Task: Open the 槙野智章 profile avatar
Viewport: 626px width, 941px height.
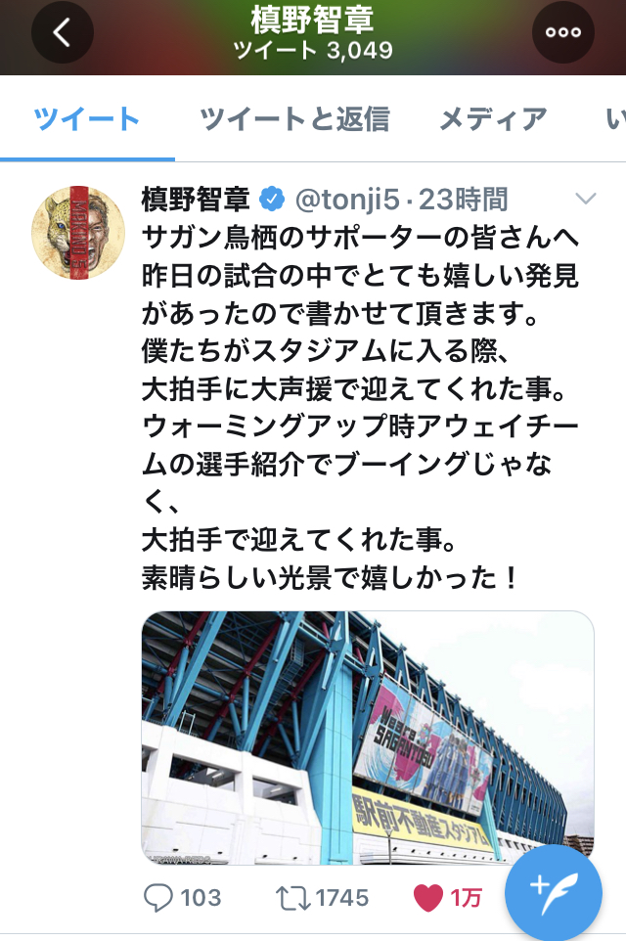Action: [x=78, y=233]
